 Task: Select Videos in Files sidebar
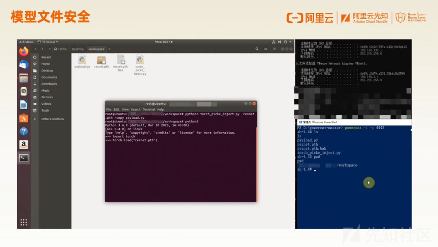tap(46, 104)
